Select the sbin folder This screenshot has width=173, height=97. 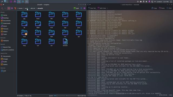tap(52, 33)
